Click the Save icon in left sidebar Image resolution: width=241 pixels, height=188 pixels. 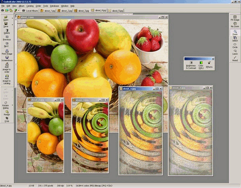[6, 25]
